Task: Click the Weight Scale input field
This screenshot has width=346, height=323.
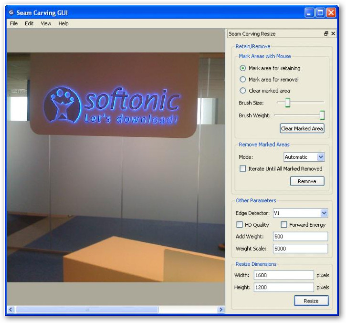Action: (x=300, y=249)
